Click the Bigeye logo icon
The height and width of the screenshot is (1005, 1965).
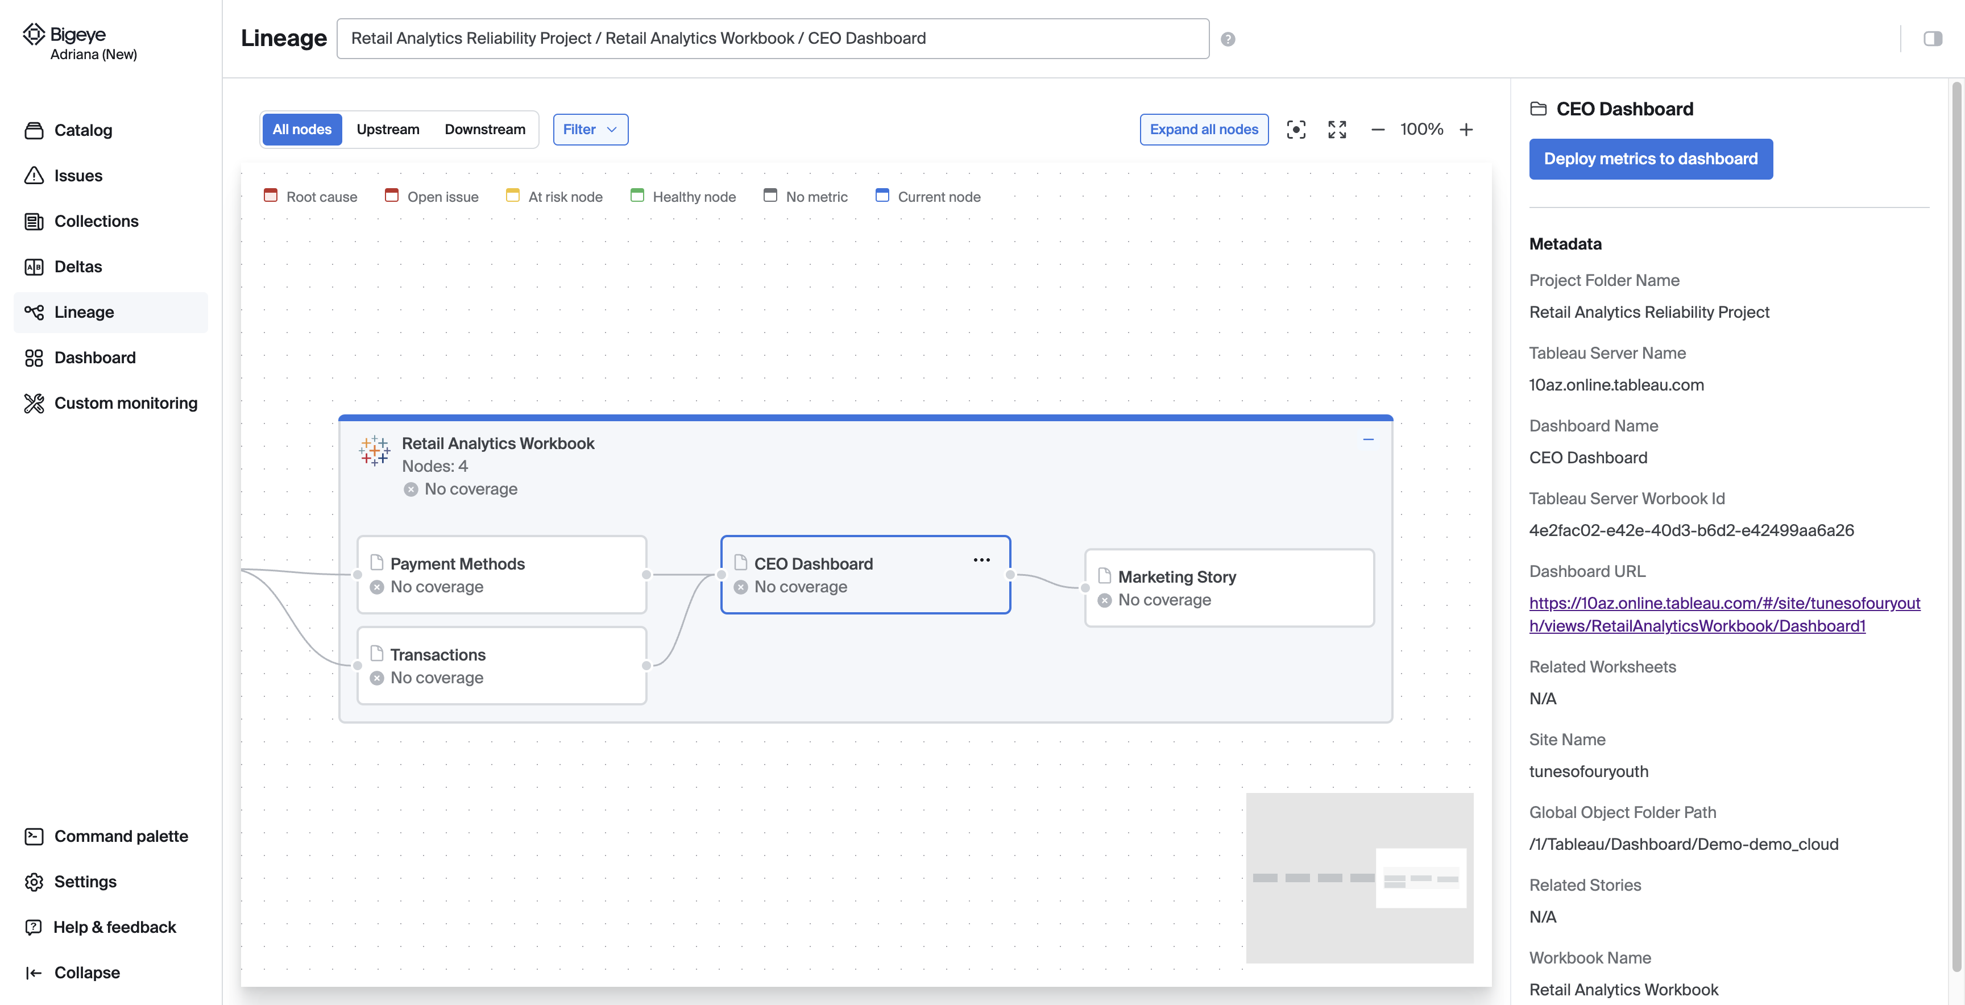click(x=34, y=34)
